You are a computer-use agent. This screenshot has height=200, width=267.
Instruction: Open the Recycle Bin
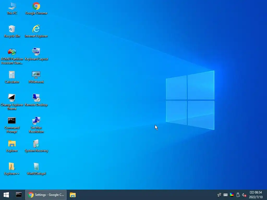[x=12, y=32]
